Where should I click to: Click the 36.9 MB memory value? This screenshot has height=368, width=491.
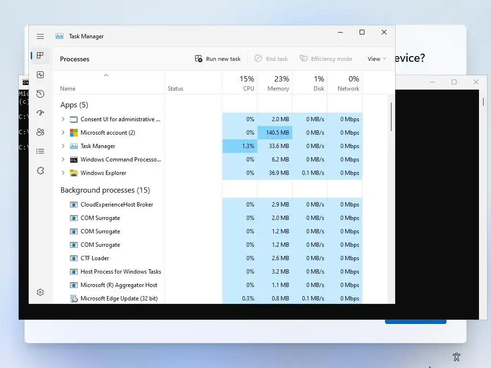coord(279,173)
